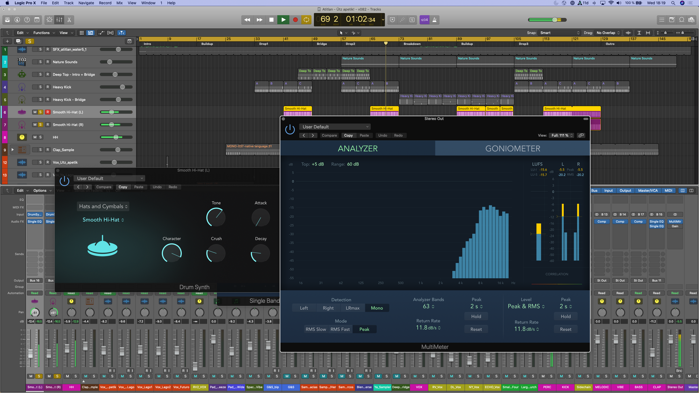The image size is (699, 393).
Task: Expand the Clap_Sample track stack
Action: pos(13,150)
